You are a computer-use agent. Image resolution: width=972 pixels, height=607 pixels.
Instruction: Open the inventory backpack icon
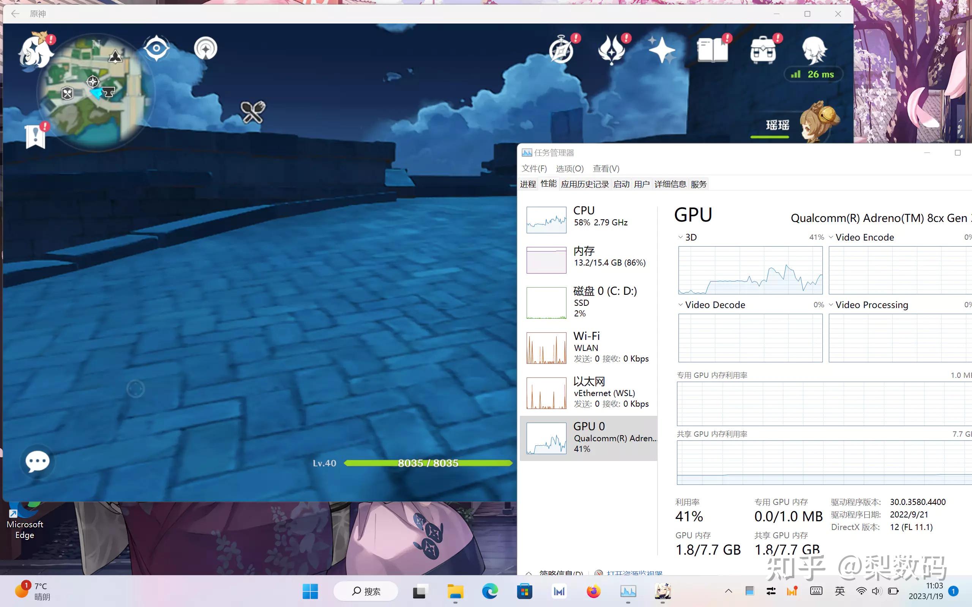763,50
